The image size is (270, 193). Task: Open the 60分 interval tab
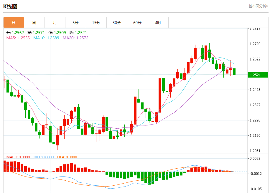tap(138, 23)
